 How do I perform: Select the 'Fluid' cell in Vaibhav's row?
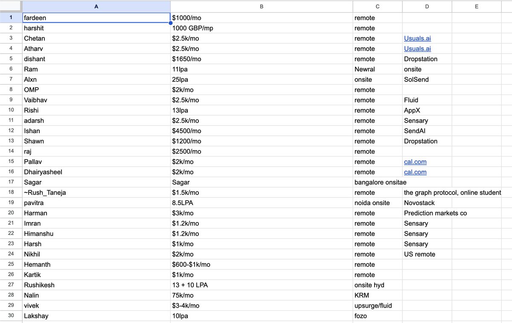(427, 100)
